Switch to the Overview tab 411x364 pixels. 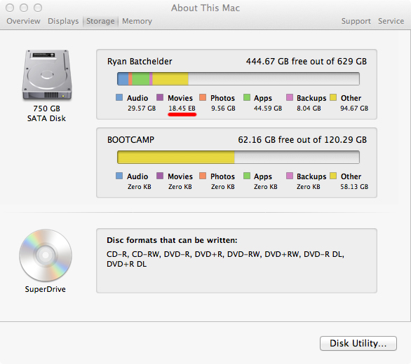click(x=23, y=21)
